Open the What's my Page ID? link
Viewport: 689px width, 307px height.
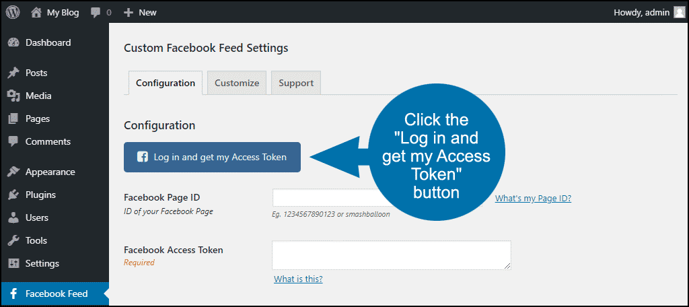pos(533,199)
